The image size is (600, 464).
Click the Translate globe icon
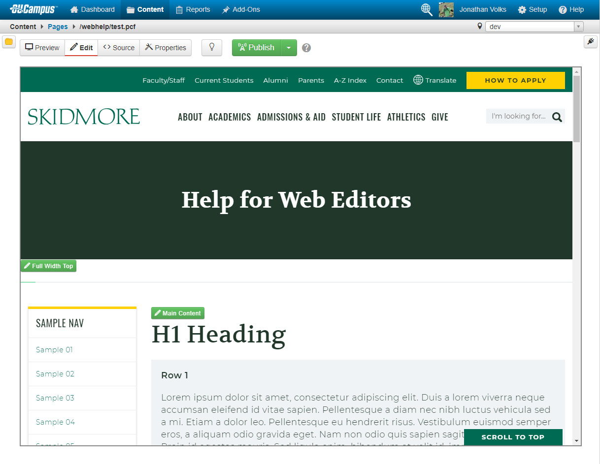pos(418,80)
